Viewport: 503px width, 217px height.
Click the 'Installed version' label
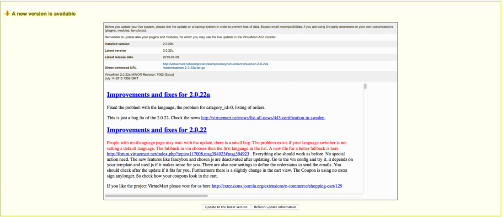(x=117, y=43)
